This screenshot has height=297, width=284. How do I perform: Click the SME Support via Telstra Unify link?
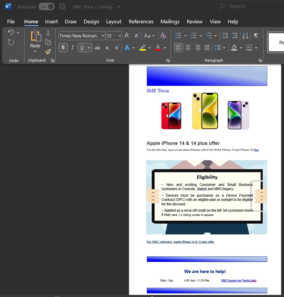239,281
